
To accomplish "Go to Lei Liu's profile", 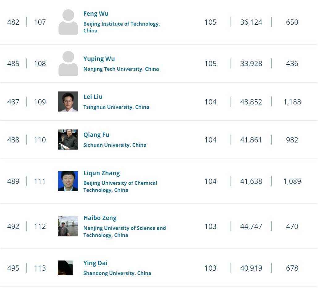I will [93, 97].
